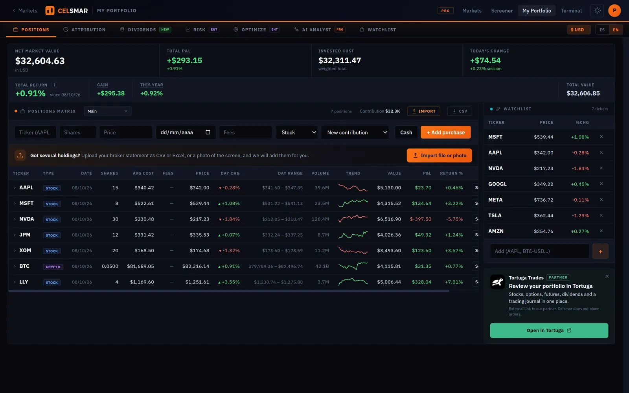Switch to the Attribution tab
The image size is (629, 393).
pos(85,29)
